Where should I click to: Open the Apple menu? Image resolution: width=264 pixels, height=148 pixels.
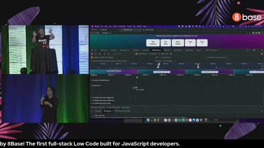click(92, 26)
